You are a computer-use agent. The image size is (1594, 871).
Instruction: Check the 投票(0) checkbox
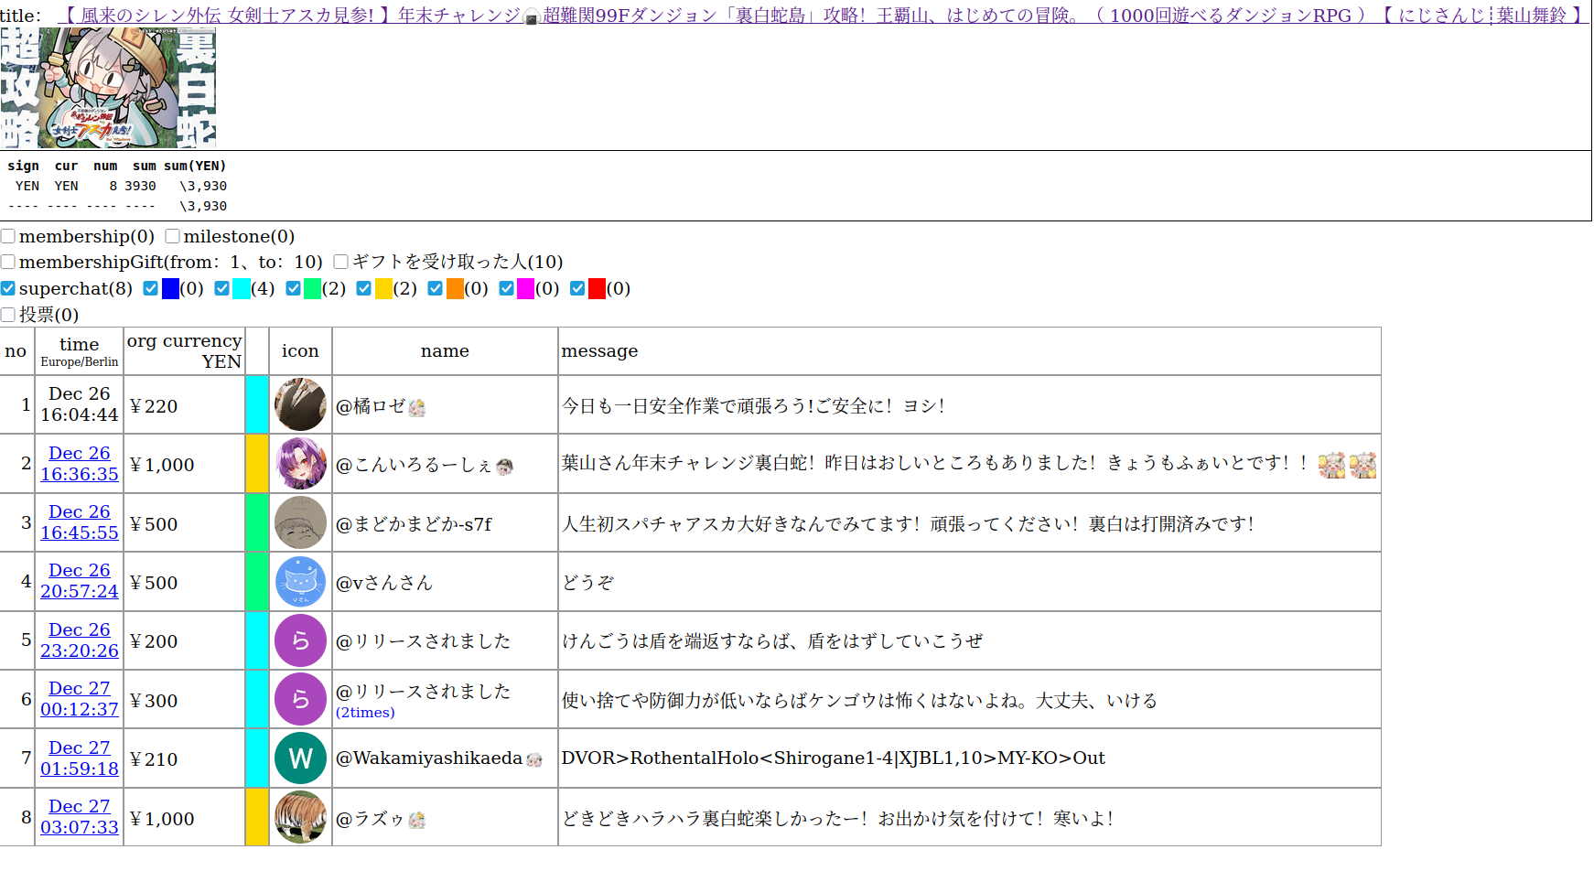coord(8,315)
